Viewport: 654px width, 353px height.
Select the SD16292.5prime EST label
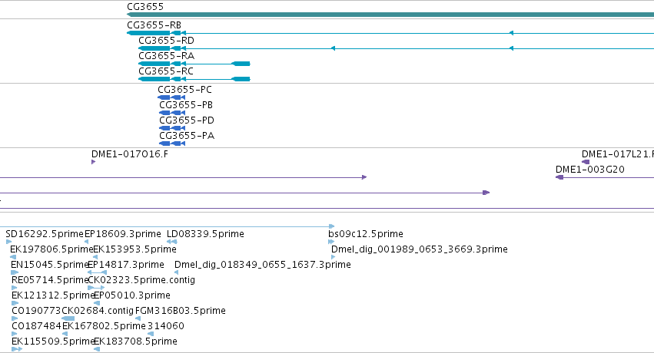[x=45, y=234]
